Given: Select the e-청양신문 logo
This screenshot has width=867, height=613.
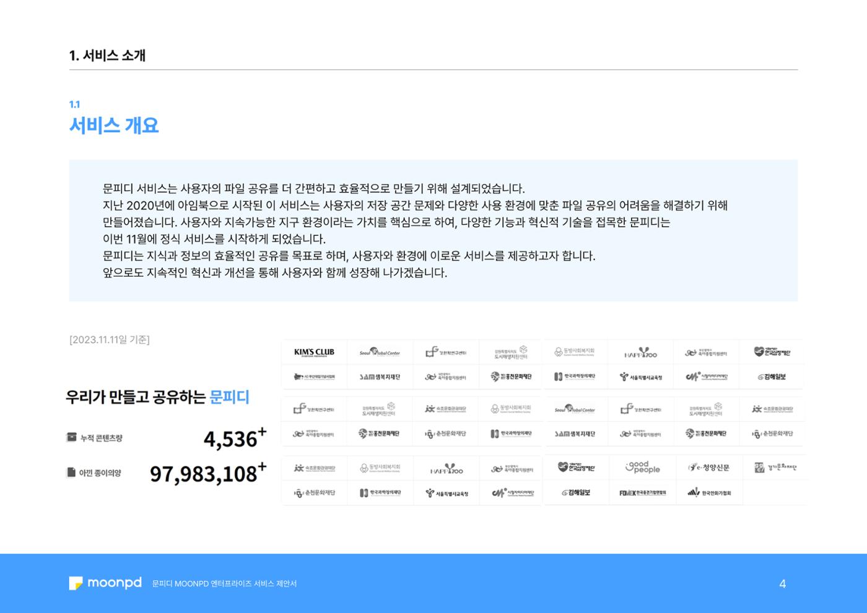Looking at the screenshot, I should (708, 467).
